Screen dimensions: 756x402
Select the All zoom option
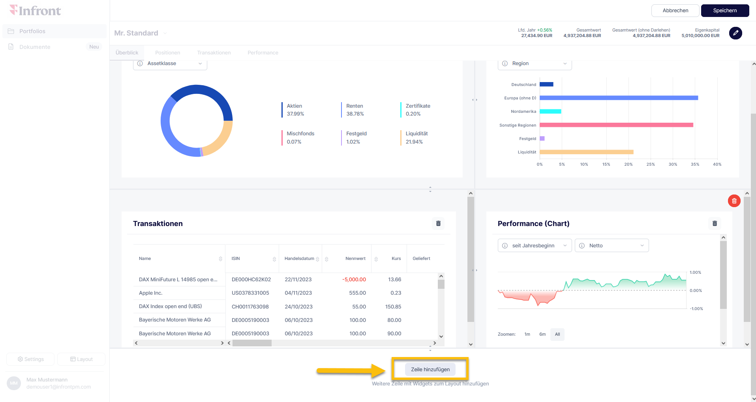point(557,334)
